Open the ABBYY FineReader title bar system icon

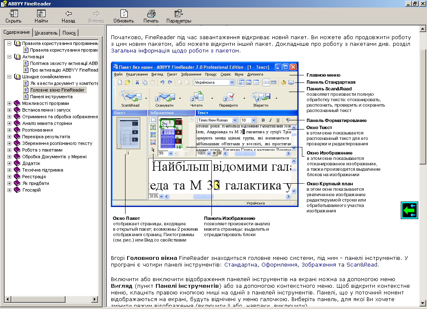(3, 3)
